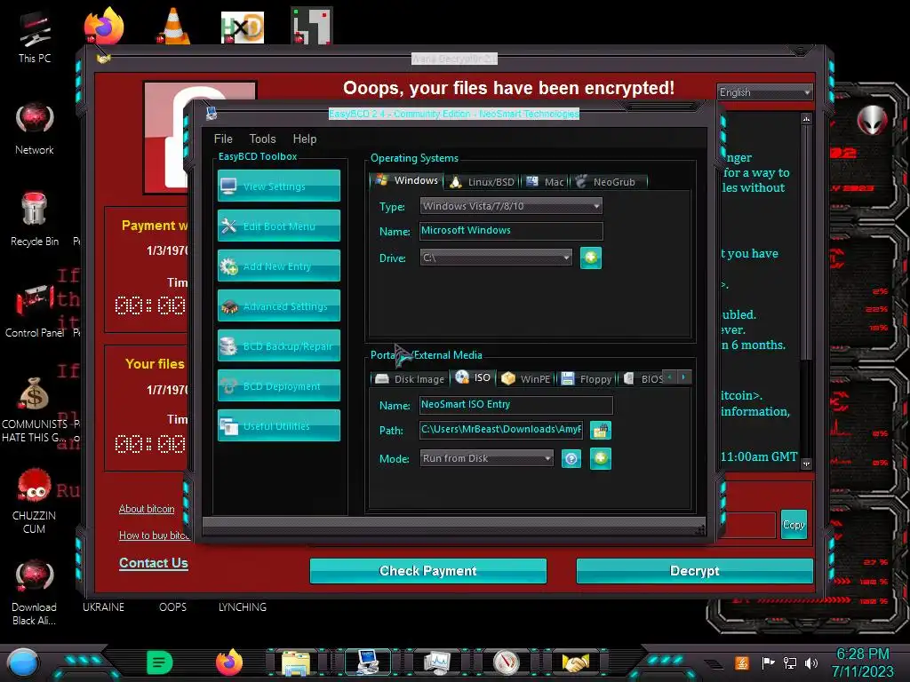Image resolution: width=910 pixels, height=682 pixels.
Task: Expand the Drive C:\ dropdown
Action: pyautogui.click(x=496, y=258)
